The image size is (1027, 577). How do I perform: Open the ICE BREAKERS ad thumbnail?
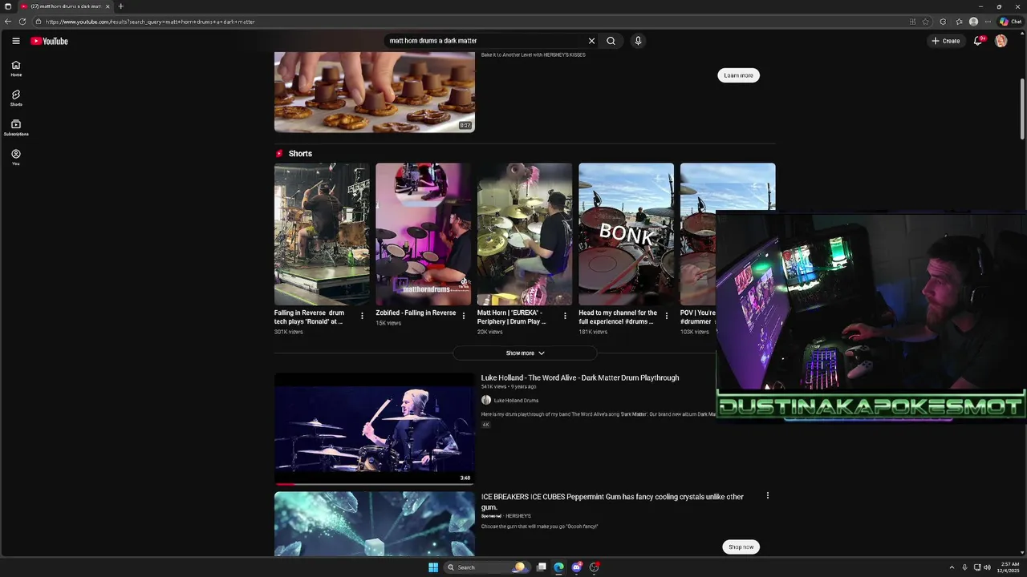pyautogui.click(x=375, y=523)
